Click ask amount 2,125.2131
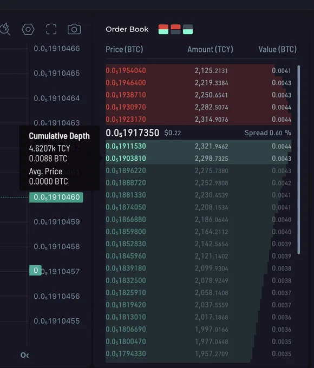 211,70
